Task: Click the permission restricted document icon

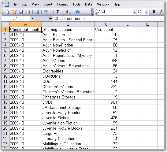Action: point(28,12)
